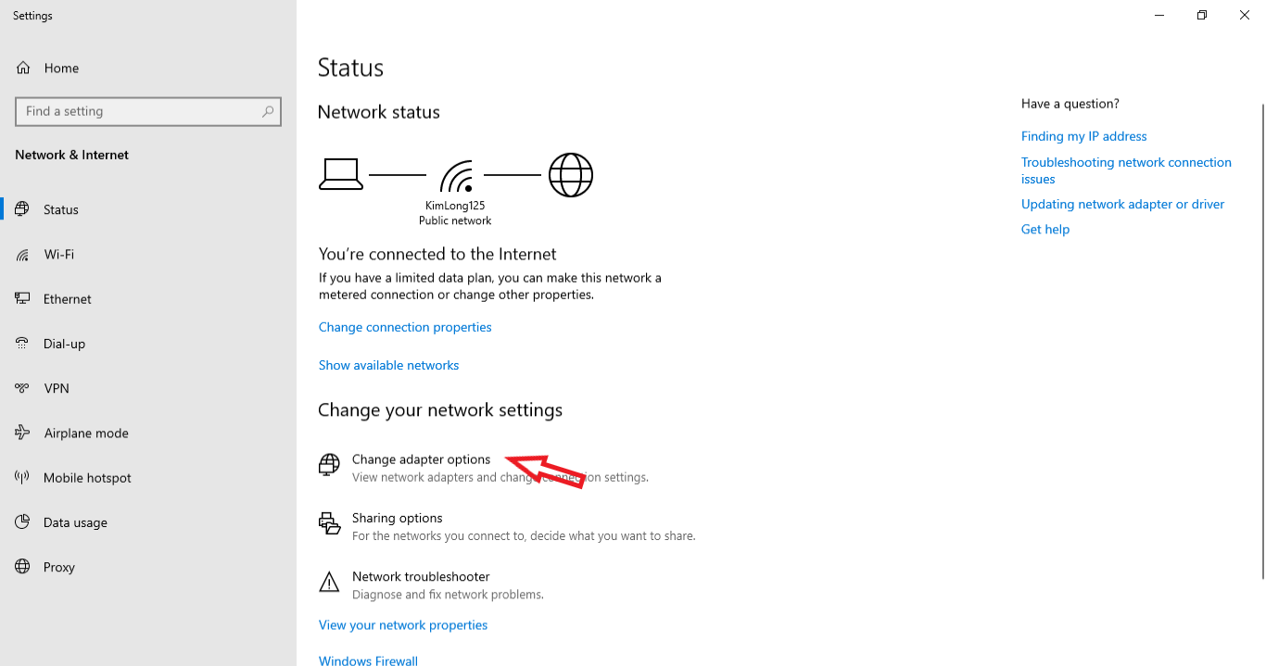Click the Change adapter options globe icon
1266x666 pixels.
329,465
